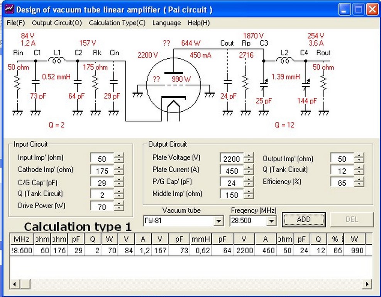Increase Efficiency (%) with up arrow
This screenshot has width=381, height=297.
pyautogui.click(x=359, y=180)
